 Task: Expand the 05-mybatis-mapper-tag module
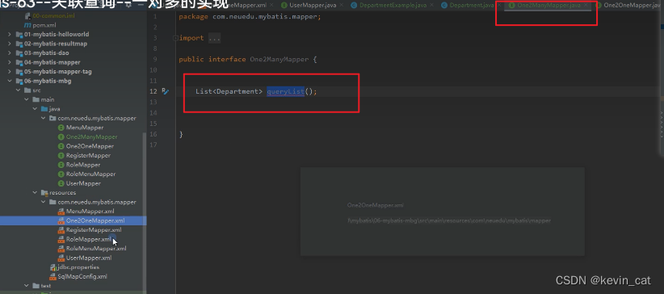(x=10, y=72)
